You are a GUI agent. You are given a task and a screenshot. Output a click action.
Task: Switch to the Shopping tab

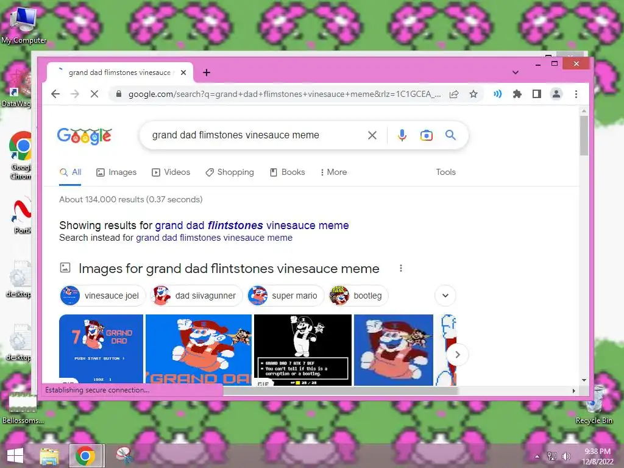[230, 172]
